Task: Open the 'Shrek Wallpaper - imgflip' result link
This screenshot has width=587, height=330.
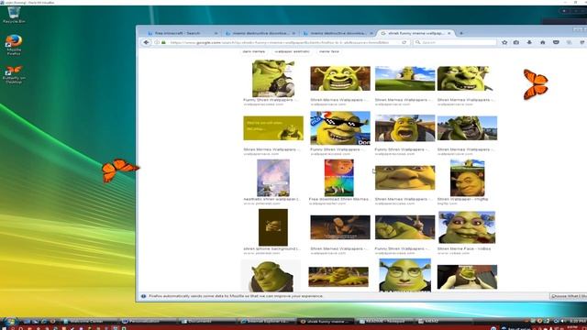Action: [x=462, y=200]
